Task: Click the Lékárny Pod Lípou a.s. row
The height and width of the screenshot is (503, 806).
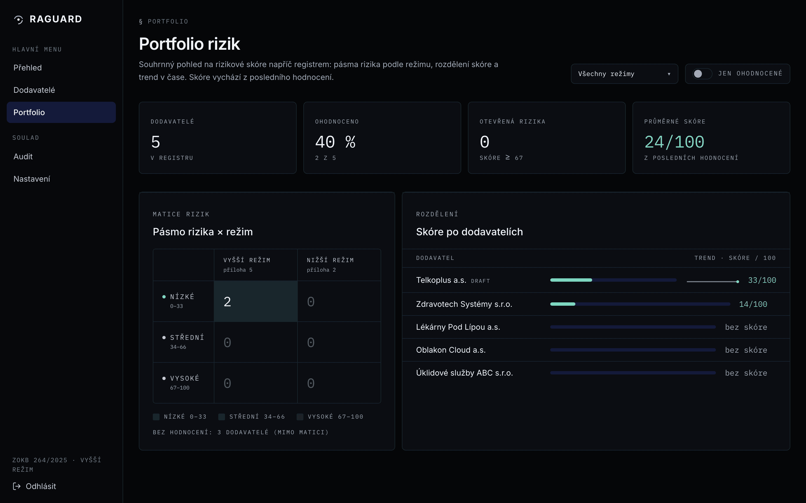Action: 596,327
